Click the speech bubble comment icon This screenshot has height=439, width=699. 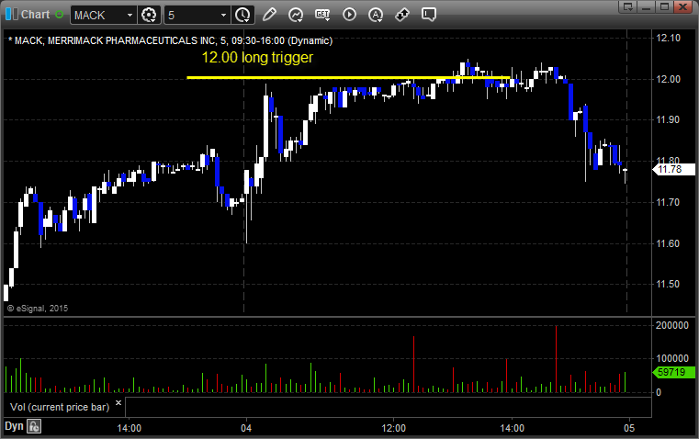tap(428, 15)
